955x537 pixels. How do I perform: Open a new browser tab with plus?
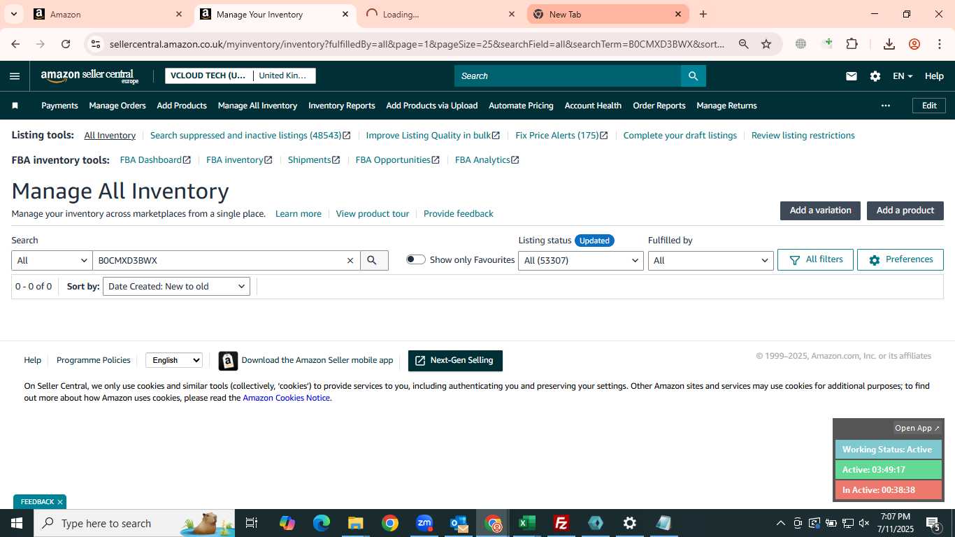click(703, 14)
